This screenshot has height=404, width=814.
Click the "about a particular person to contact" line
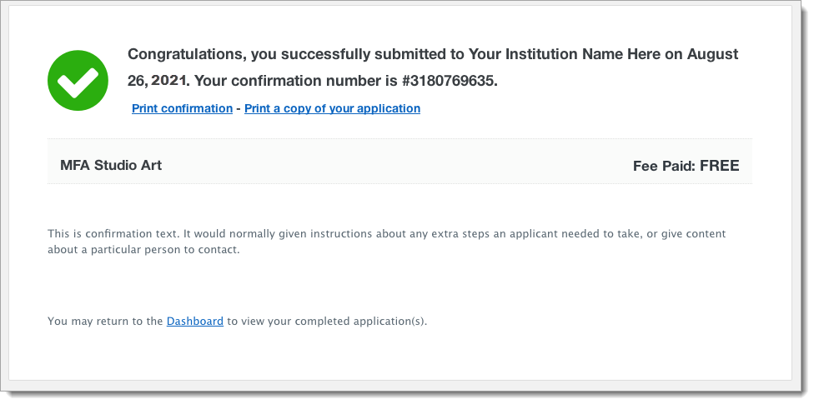143,250
